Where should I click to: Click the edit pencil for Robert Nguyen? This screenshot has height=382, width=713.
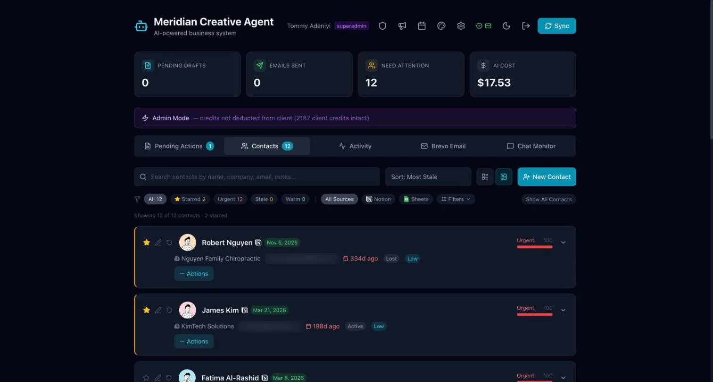(158, 242)
